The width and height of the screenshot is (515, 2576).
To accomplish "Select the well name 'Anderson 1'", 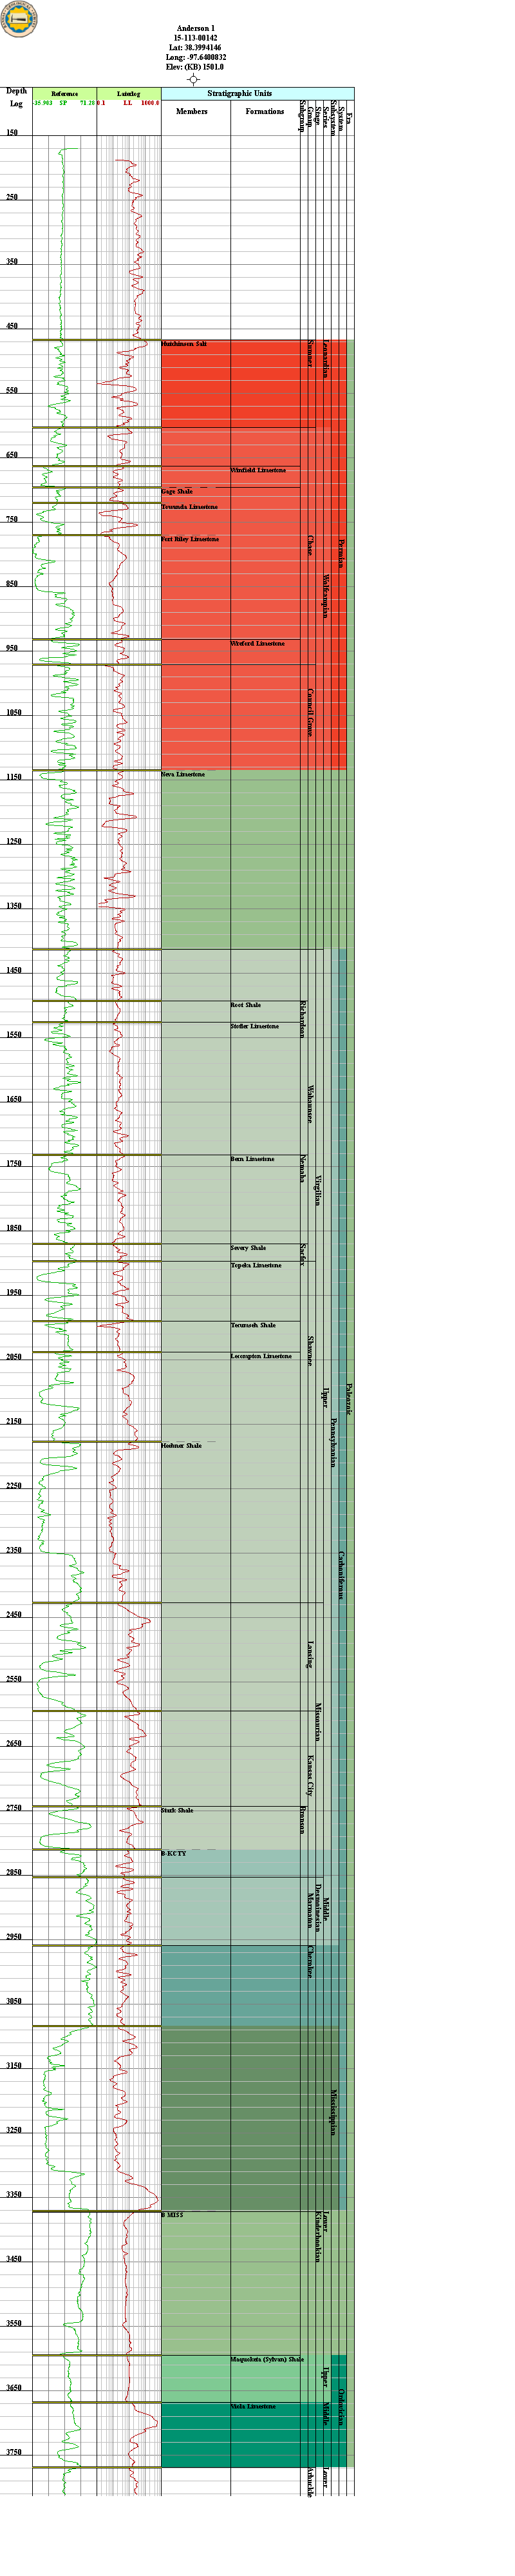I will pos(196,29).
